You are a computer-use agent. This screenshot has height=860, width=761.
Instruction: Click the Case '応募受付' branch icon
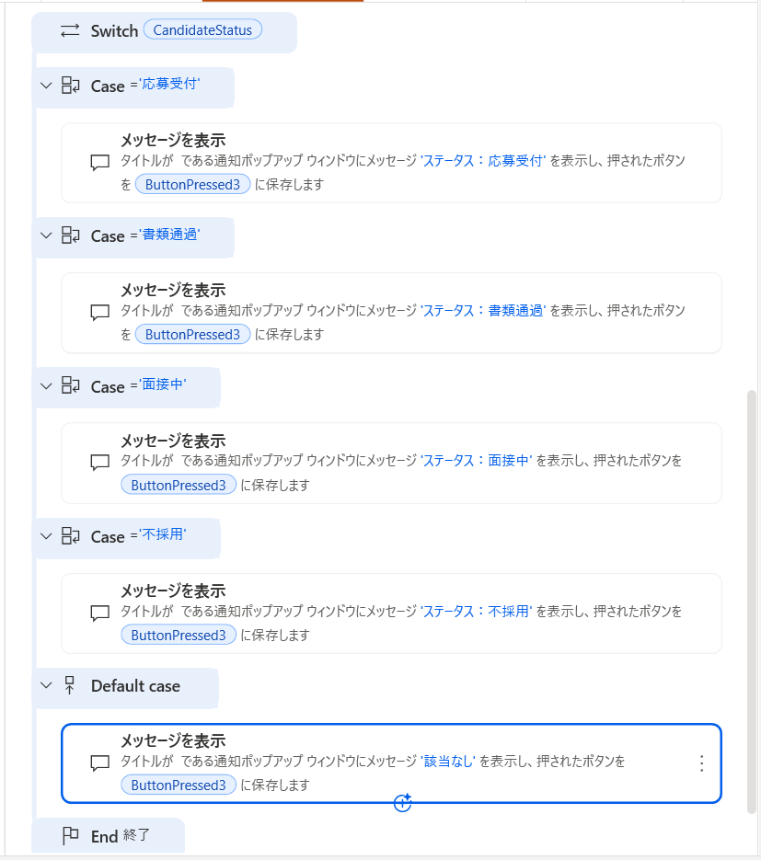(71, 86)
